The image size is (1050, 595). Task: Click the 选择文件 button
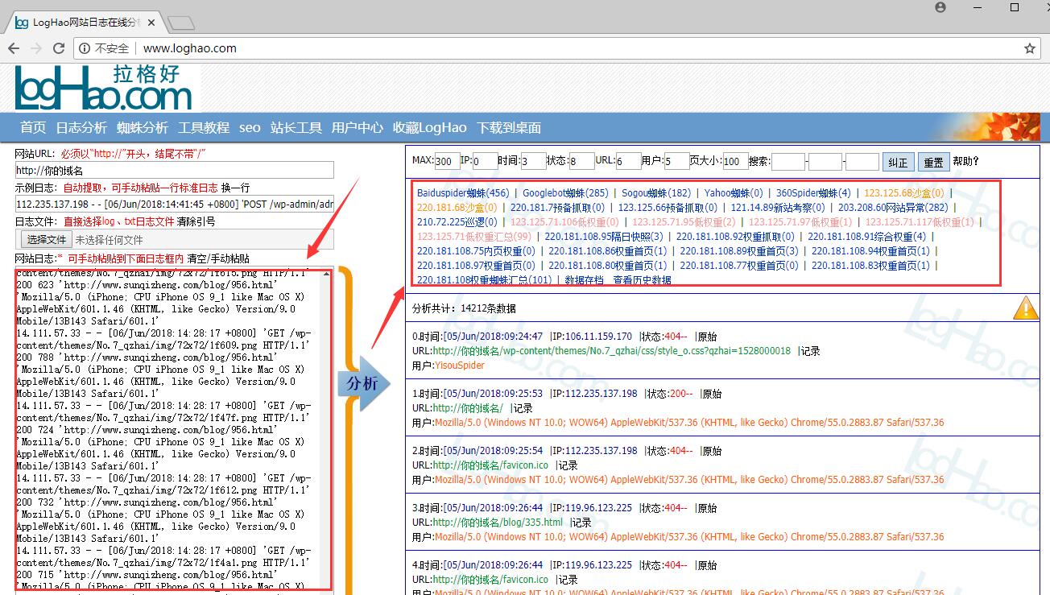46,239
